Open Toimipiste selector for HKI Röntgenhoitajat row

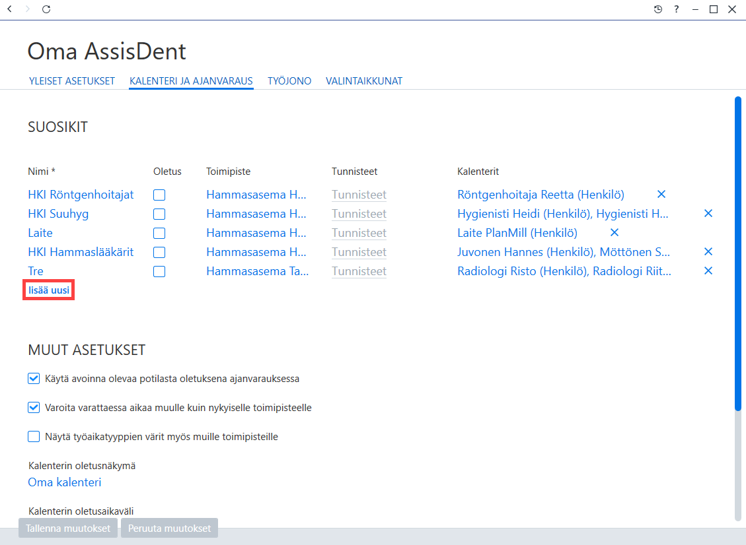click(x=256, y=195)
